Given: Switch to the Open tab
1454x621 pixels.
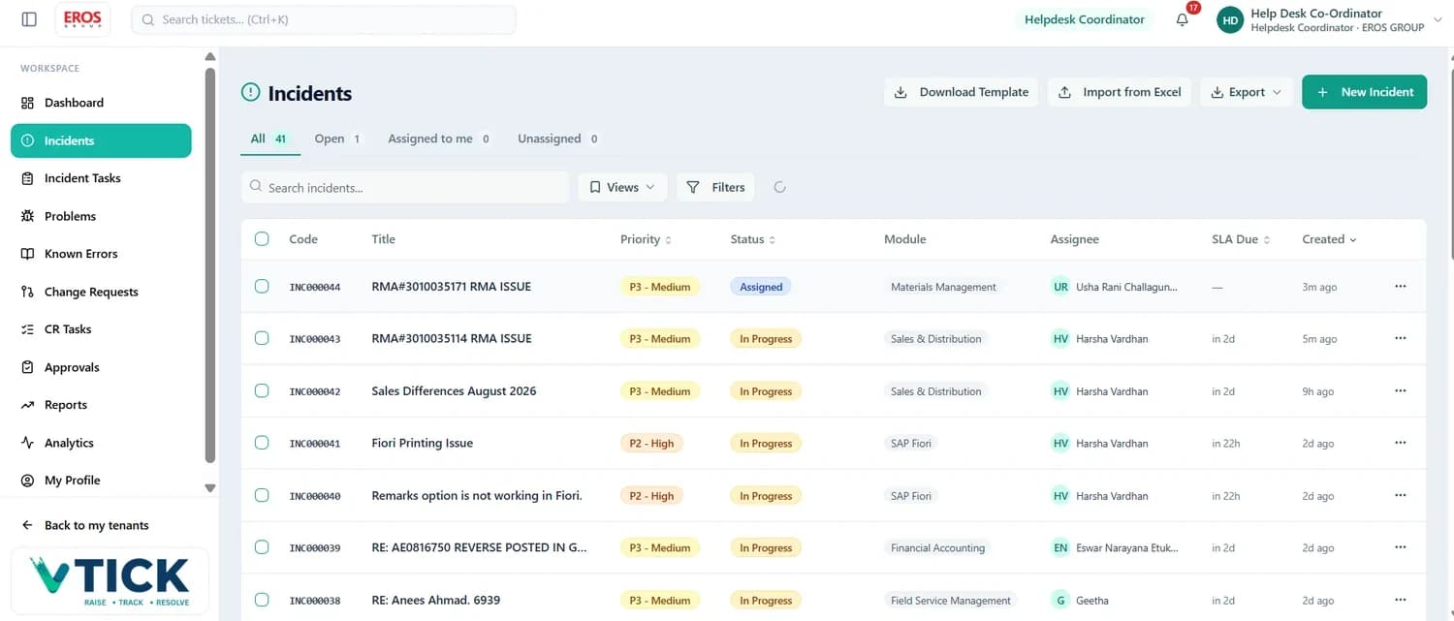Looking at the screenshot, I should [x=337, y=139].
